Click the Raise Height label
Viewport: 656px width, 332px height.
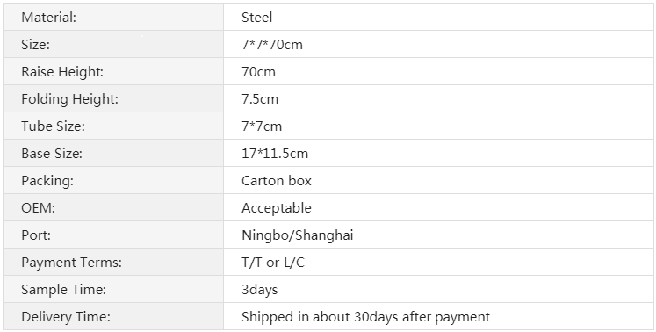tap(62, 72)
